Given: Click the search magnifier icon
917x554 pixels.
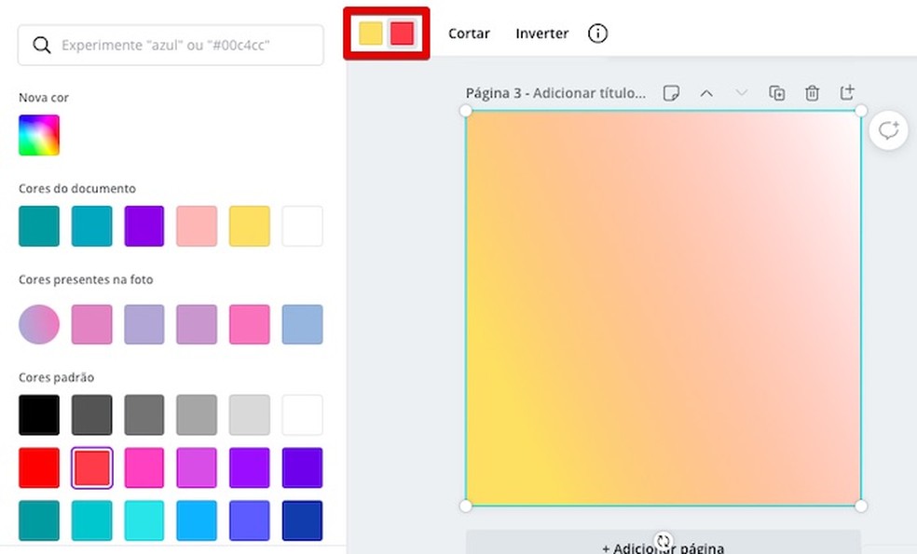Looking at the screenshot, I should tap(41, 46).
